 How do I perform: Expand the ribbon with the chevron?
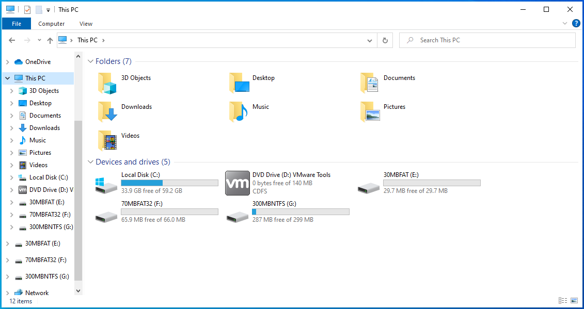point(564,23)
